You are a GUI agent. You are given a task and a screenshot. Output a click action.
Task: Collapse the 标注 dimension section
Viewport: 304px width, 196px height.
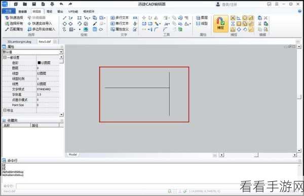pos(5,110)
